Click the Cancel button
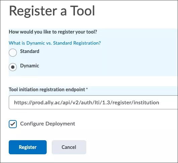This screenshot has height=163, width=178. pyautogui.click(x=69, y=147)
